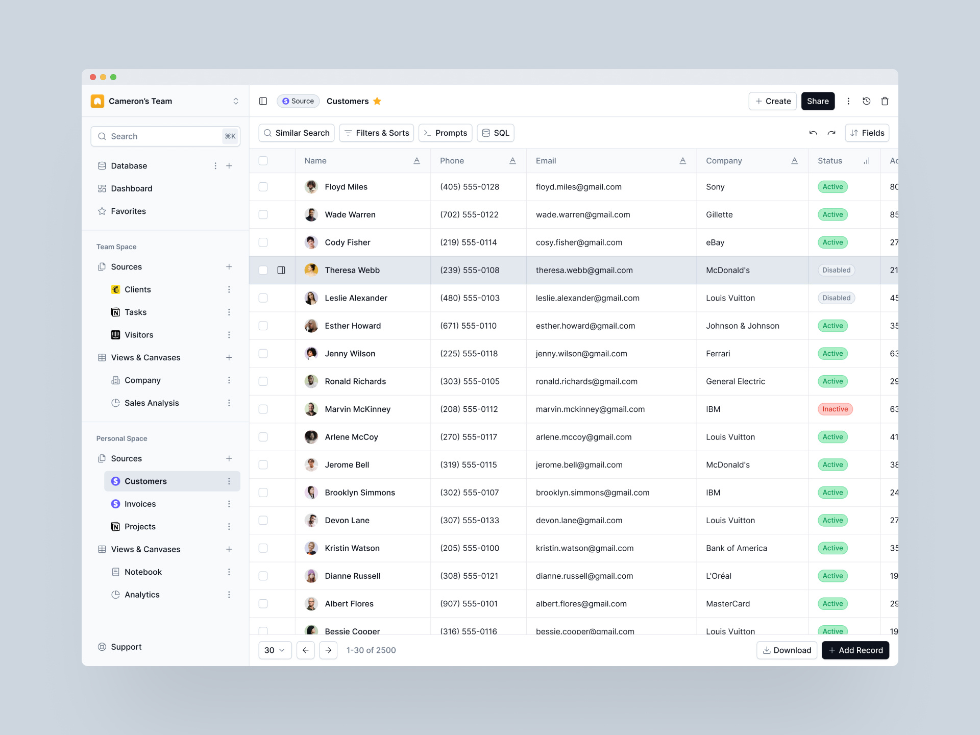Image resolution: width=980 pixels, height=735 pixels.
Task: Star the Customers page favorite icon
Action: (377, 101)
